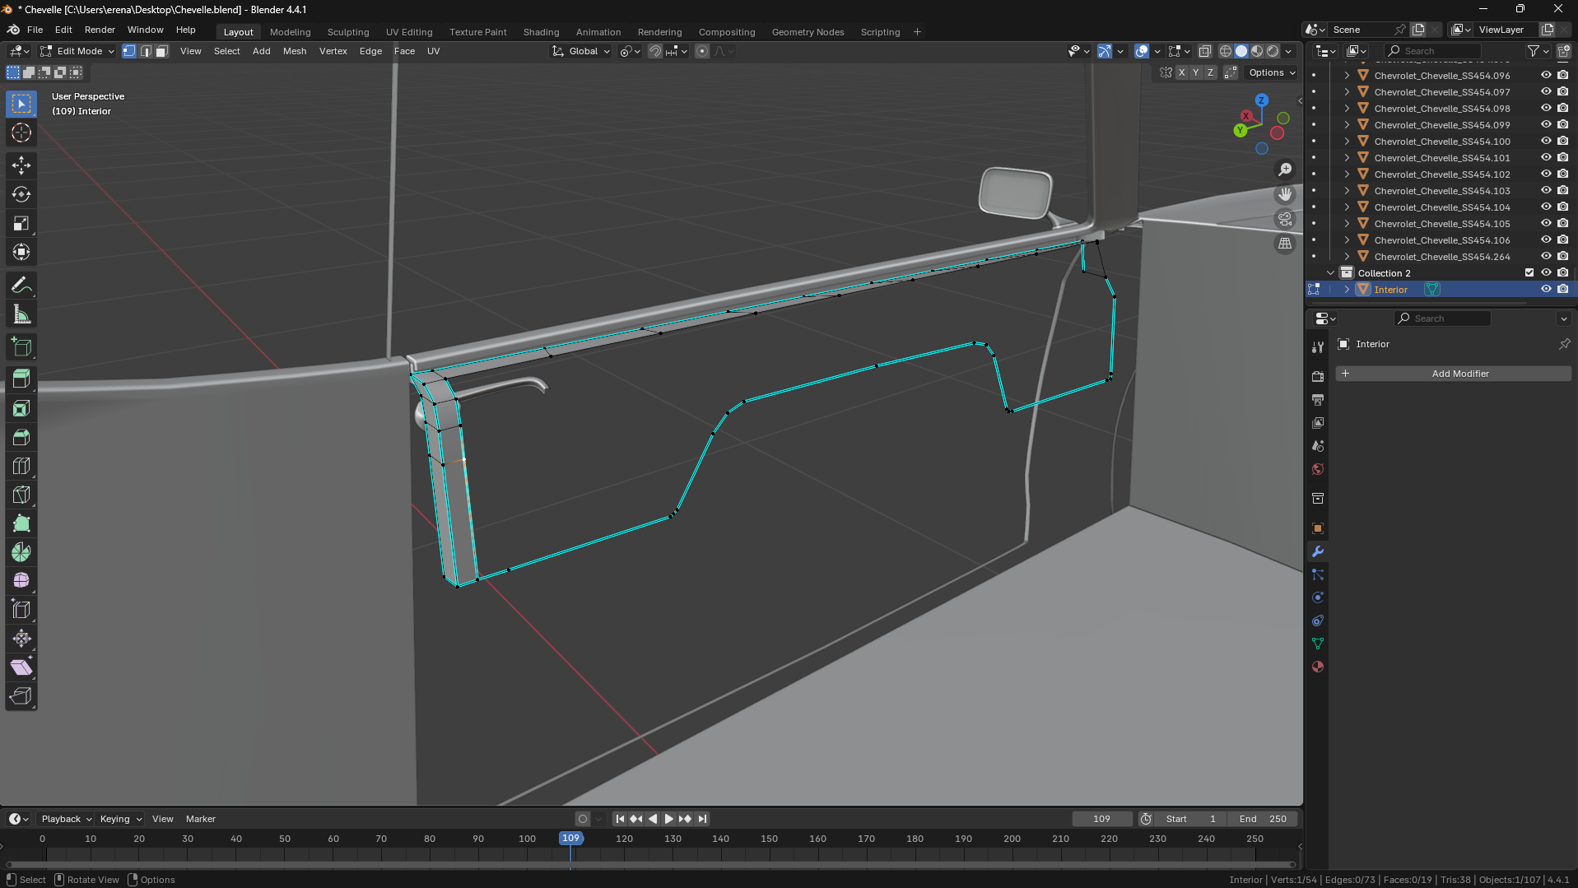1578x888 pixels.
Task: Open the World properties tab
Action: (x=1318, y=469)
